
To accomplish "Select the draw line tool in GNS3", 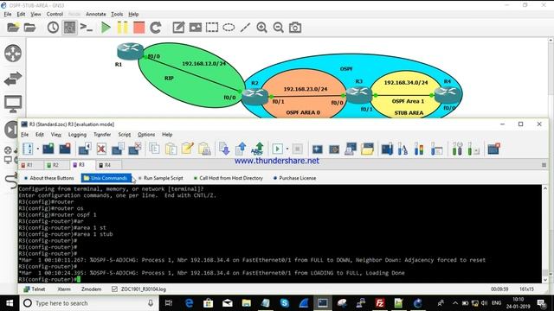I will point(245,28).
